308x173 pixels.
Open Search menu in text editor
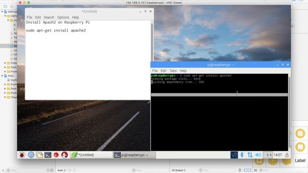click(x=49, y=17)
